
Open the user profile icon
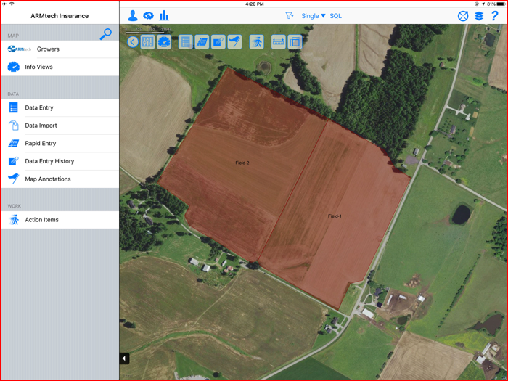click(x=133, y=15)
